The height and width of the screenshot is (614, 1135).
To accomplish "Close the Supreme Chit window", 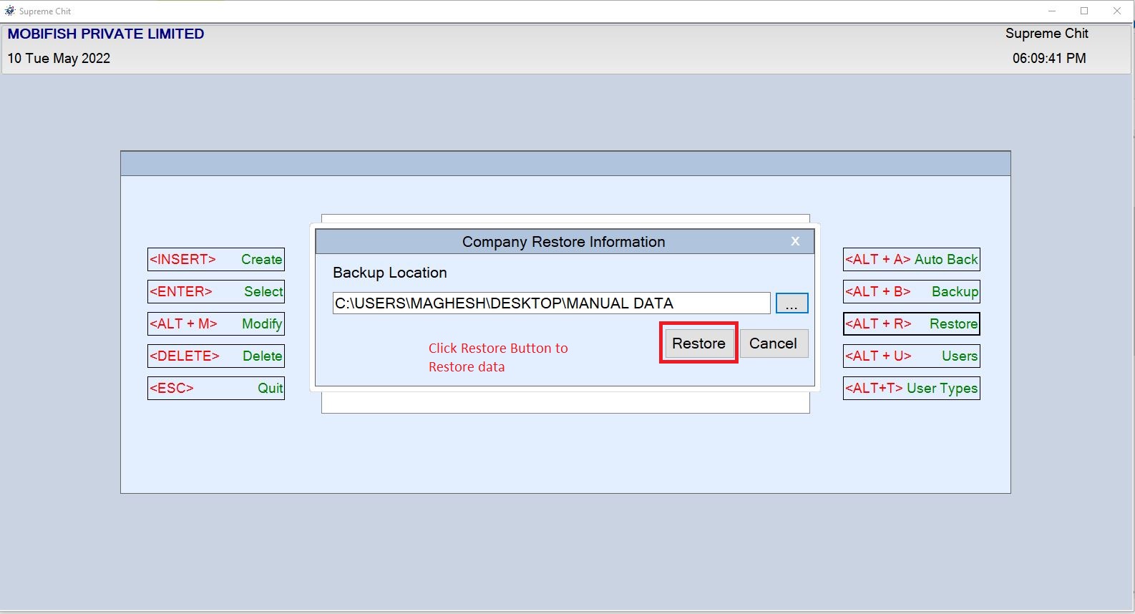I will coord(1117,11).
